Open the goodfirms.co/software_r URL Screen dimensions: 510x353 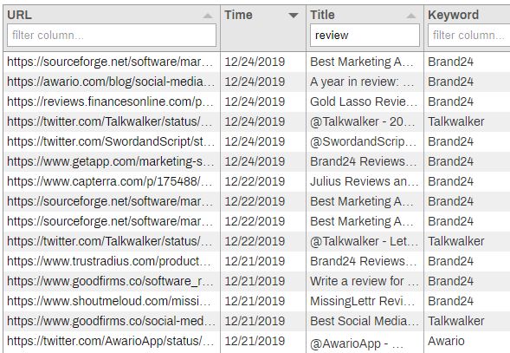coord(110,281)
